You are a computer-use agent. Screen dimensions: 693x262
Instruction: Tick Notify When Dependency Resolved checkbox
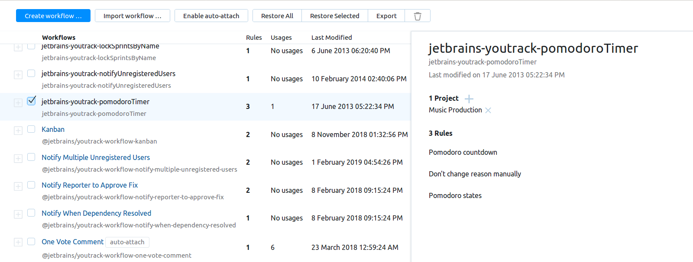31,213
